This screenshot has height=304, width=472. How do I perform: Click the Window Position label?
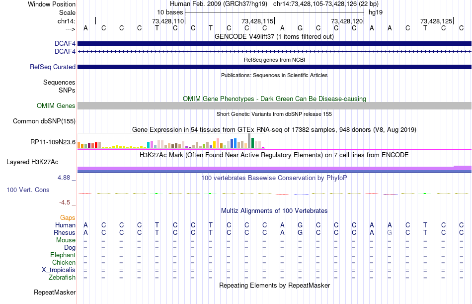tap(52, 4)
